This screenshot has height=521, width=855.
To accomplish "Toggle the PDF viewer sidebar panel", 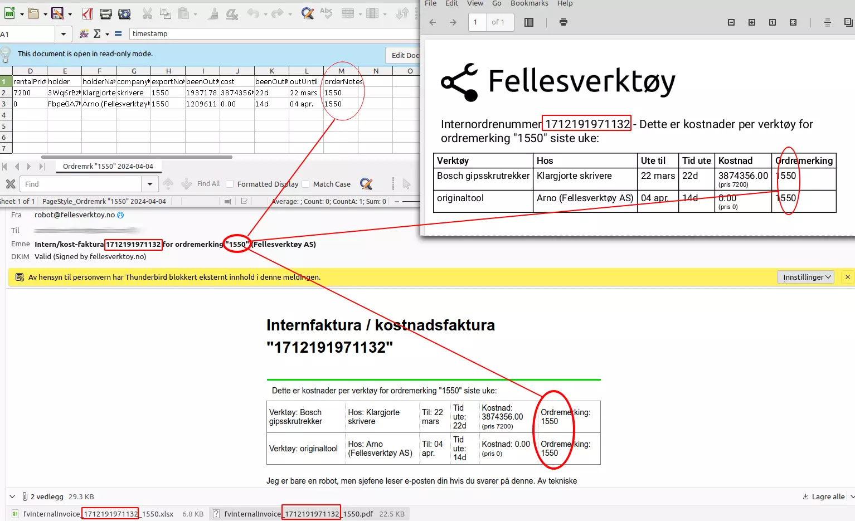I will tap(528, 22).
